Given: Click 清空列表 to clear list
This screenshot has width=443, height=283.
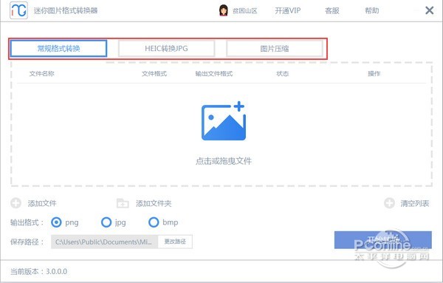Looking at the screenshot, I should click(415, 203).
